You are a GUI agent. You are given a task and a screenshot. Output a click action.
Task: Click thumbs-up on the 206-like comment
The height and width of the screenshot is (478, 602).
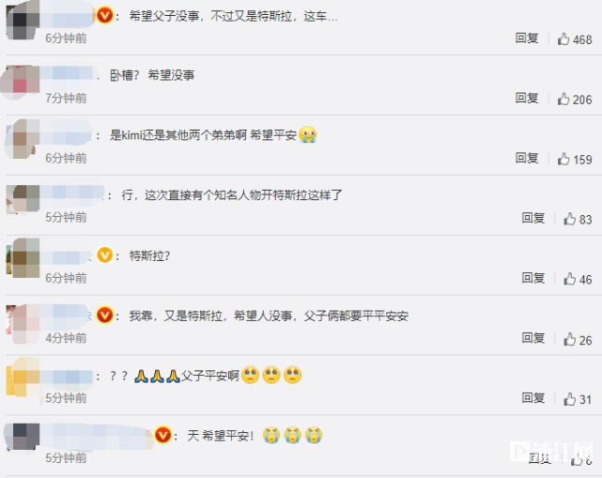coord(563,99)
